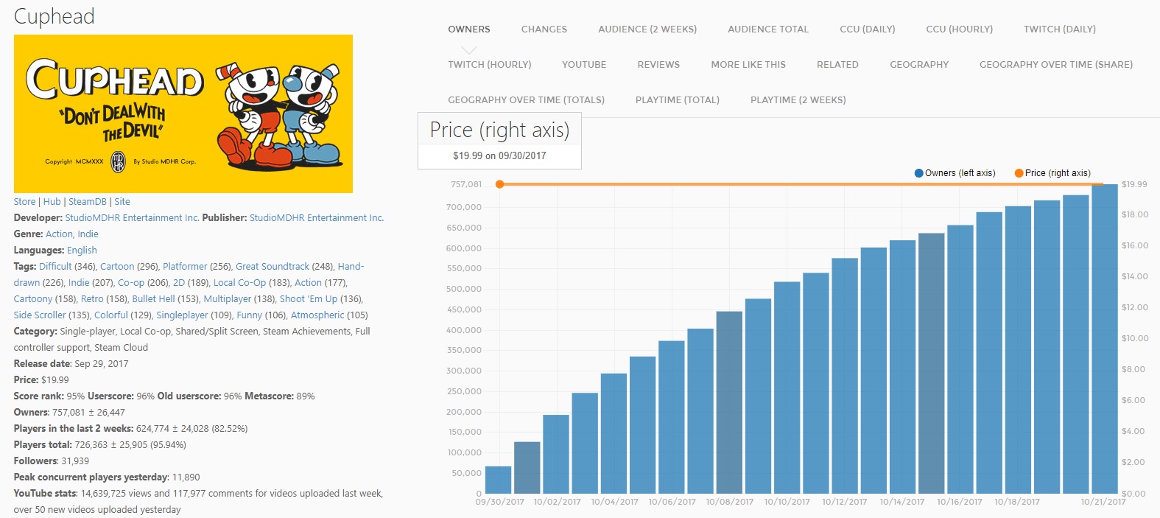1160x518 pixels.
Task: Select the Playtime (Total) tab
Action: click(x=678, y=100)
